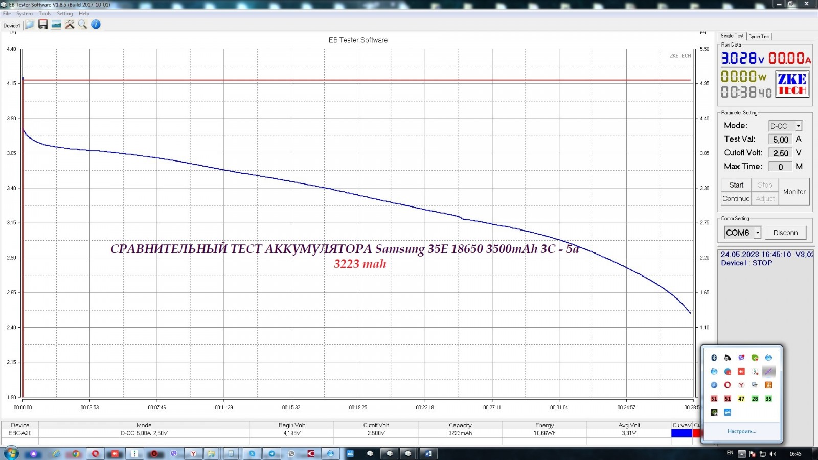The width and height of the screenshot is (818, 460).
Task: Open the Setting menu
Action: pyautogui.click(x=64, y=14)
